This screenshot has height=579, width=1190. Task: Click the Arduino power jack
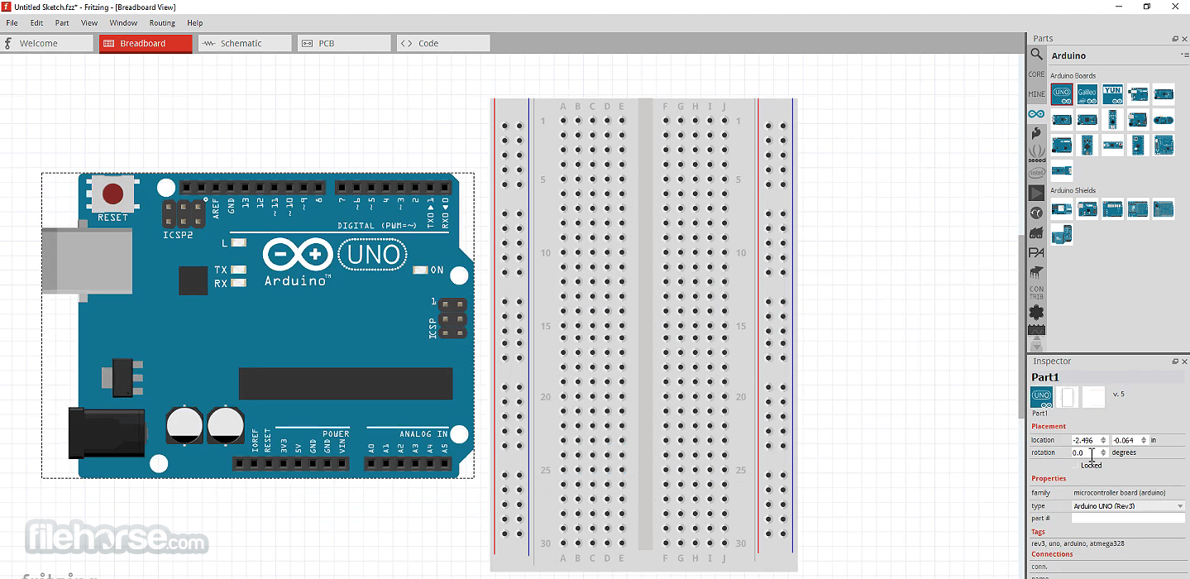point(108,433)
